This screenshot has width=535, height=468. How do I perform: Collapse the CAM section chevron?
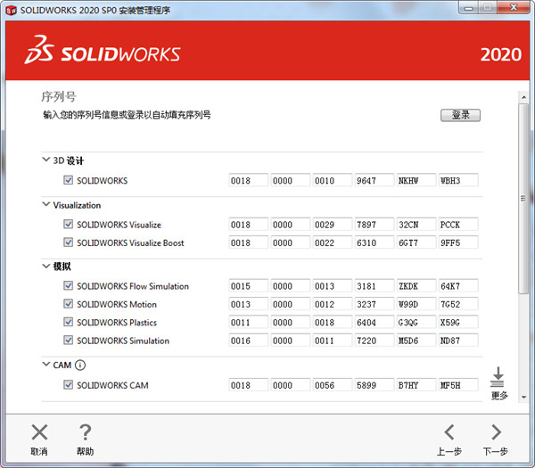pos(46,365)
